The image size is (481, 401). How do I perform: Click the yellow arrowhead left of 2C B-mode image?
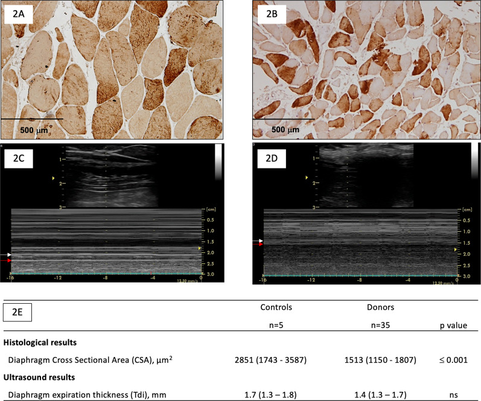tap(53, 178)
